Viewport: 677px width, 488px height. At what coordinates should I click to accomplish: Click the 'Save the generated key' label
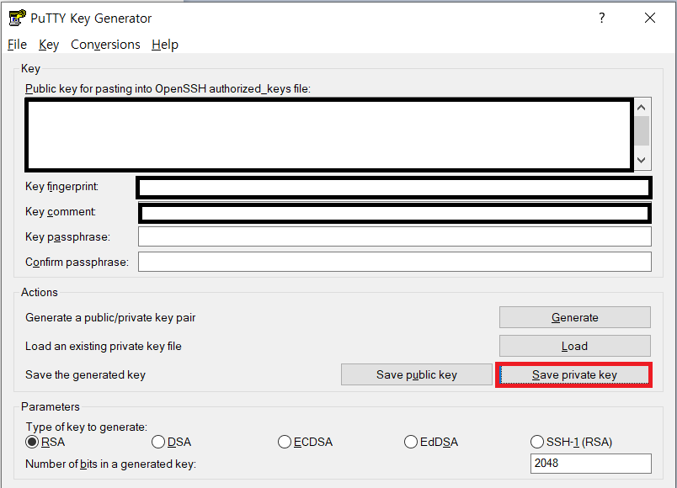tap(86, 374)
